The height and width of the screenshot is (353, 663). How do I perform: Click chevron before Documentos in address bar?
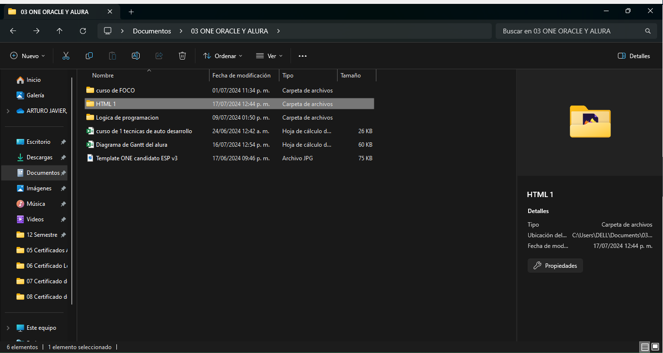tap(122, 31)
